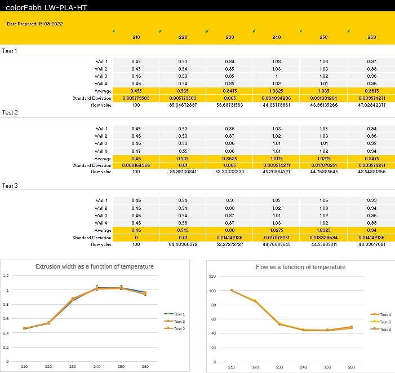
Task: Select Test 1 legend entry in flow chart
Action: pos(381,314)
